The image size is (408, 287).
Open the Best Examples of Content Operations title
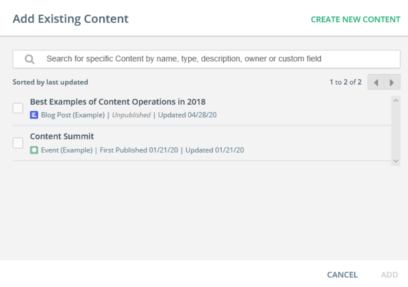[118, 102]
